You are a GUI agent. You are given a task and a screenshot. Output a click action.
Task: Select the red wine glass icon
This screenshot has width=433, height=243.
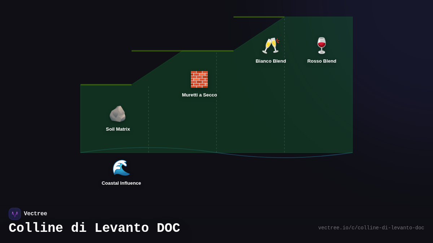tap(322, 45)
